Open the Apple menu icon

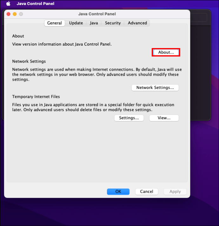[8, 3]
